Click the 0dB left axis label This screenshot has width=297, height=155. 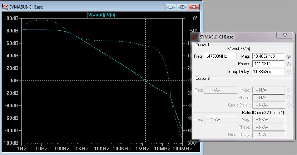tap(14, 81)
